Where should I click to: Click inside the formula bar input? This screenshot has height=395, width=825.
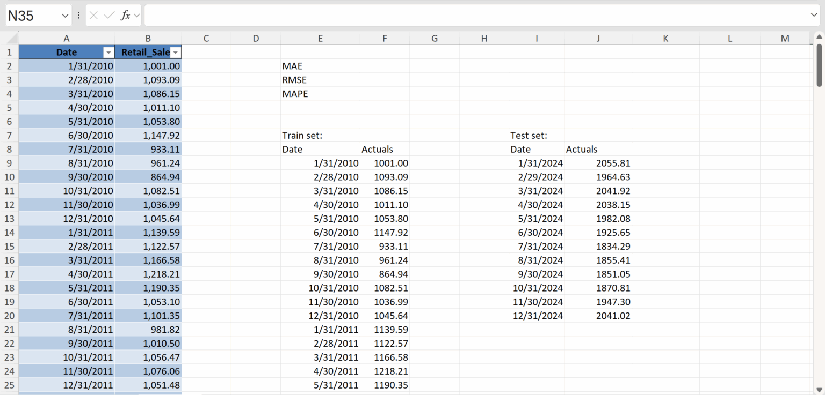tap(473, 16)
